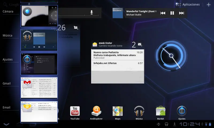
Task: Launch AndExplorer file manager
Action: pos(96,112)
